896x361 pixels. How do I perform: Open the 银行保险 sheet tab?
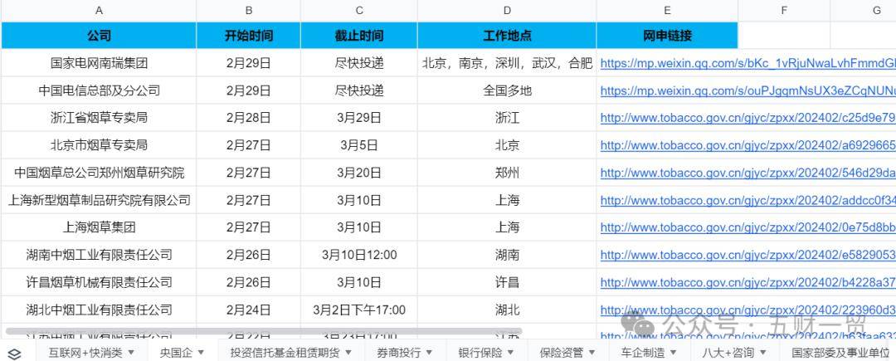tap(480, 352)
